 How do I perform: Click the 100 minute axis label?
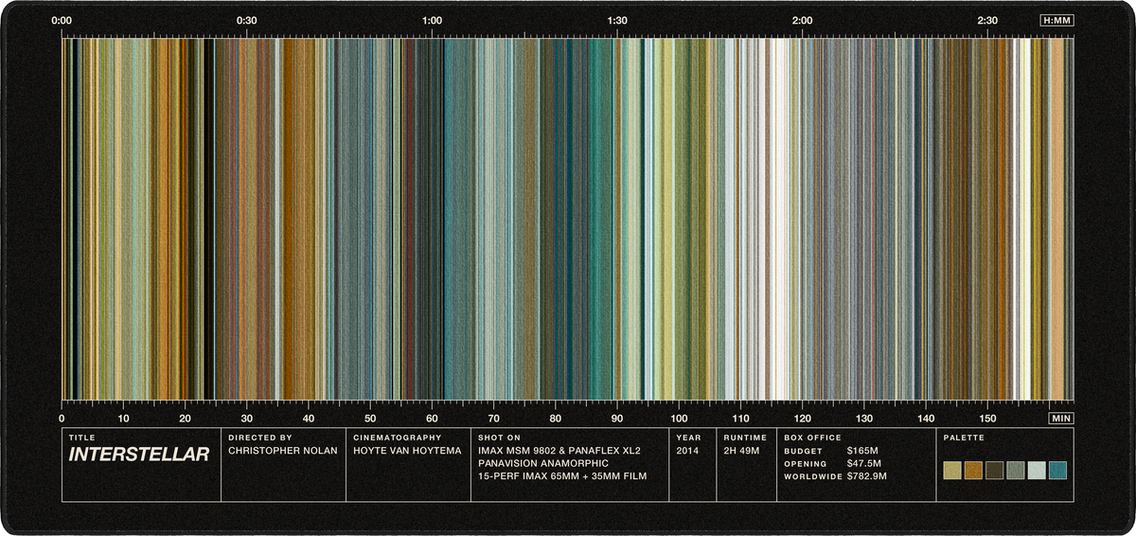[x=679, y=419]
